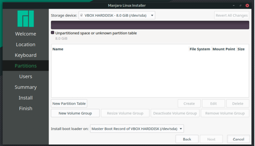Click the File System column header

[x=200, y=49]
